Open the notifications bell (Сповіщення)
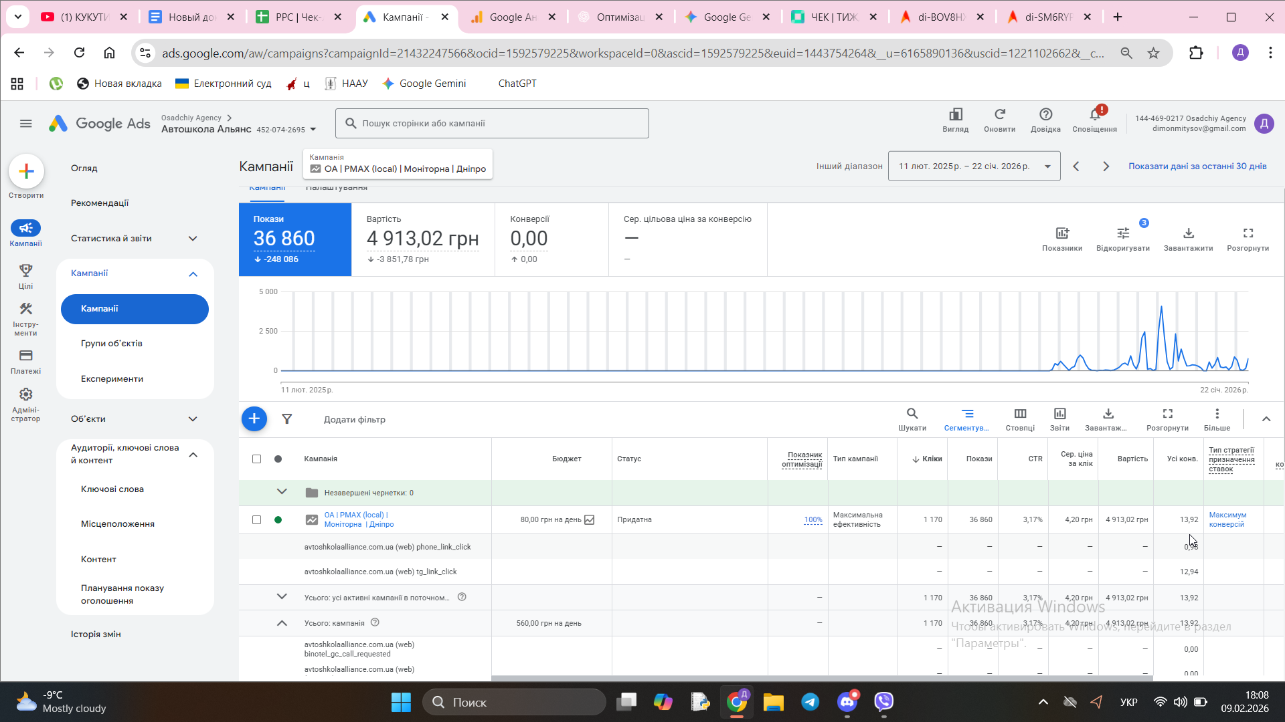 pyautogui.click(x=1094, y=115)
